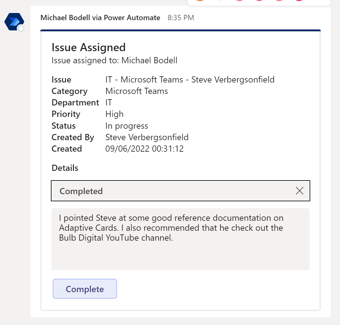Click the Details description text area
Image resolution: width=340 pixels, height=325 pixels.
181,239
